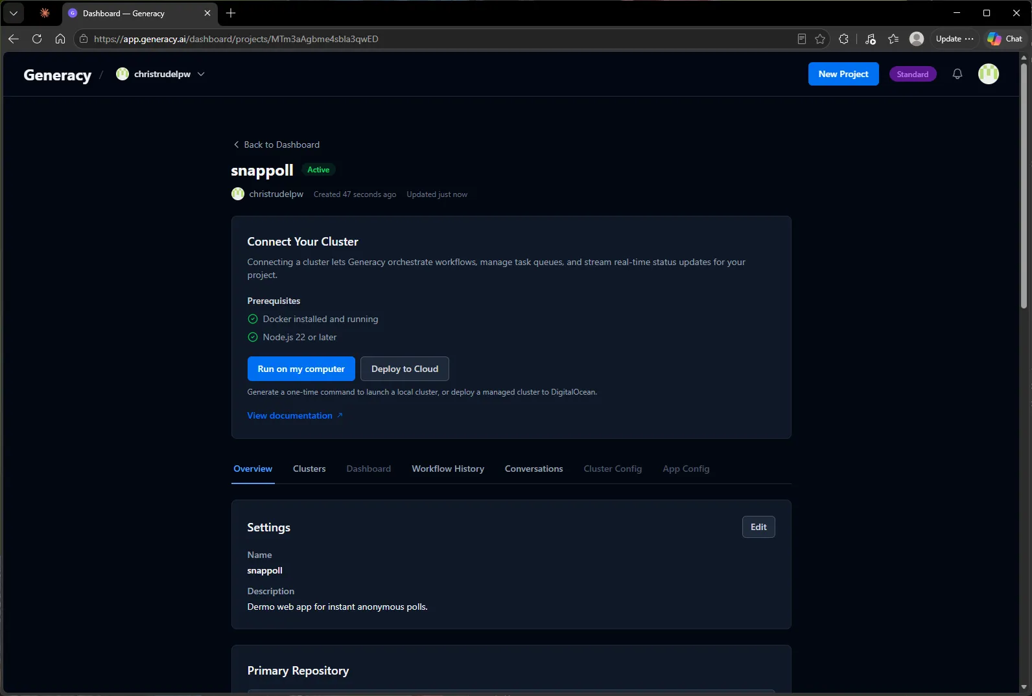
Task: View site info lock icon
Action: pos(84,39)
